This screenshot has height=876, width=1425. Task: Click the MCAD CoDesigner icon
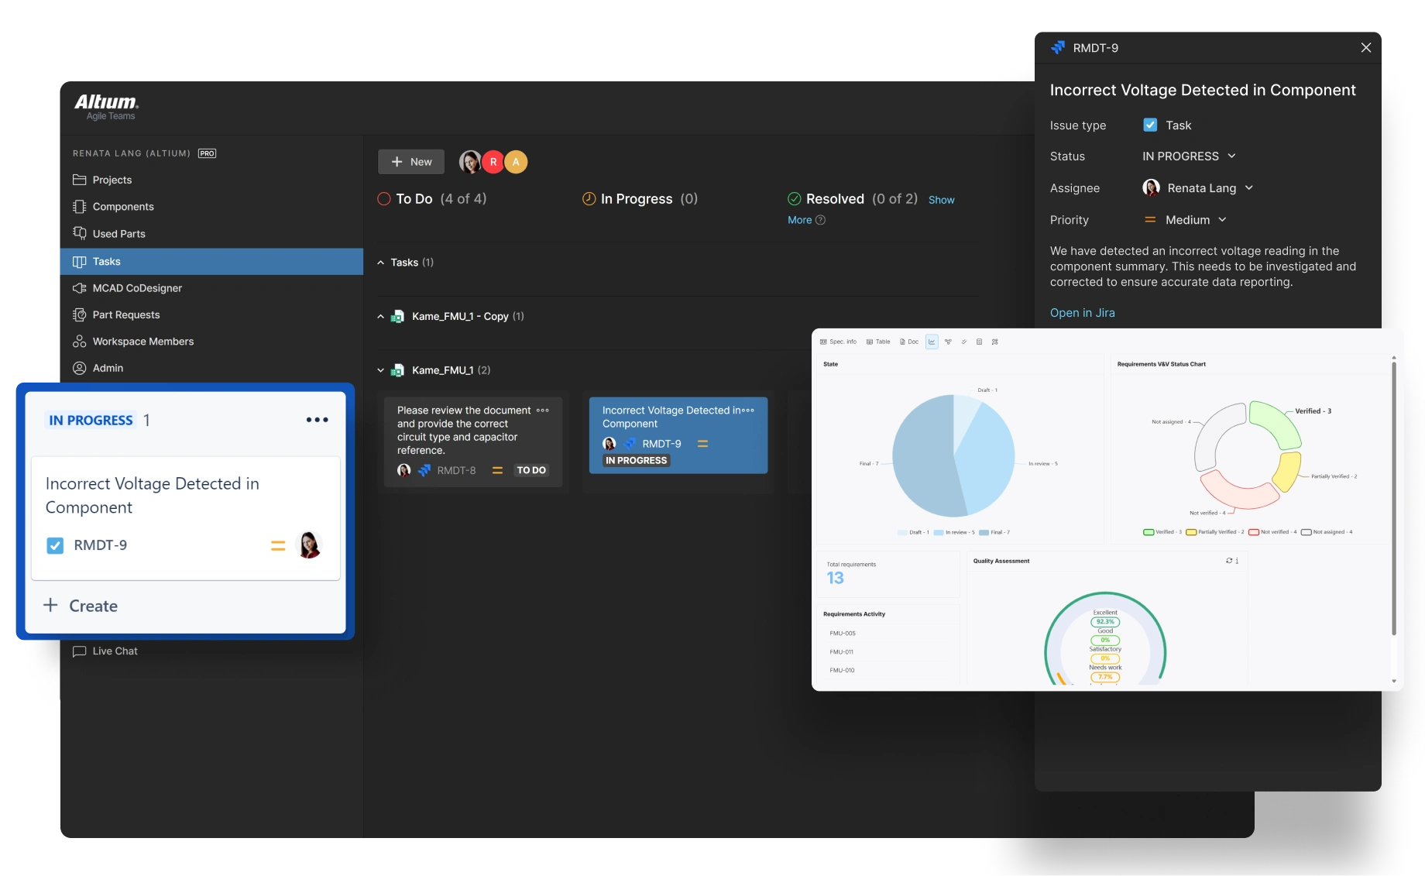click(79, 288)
